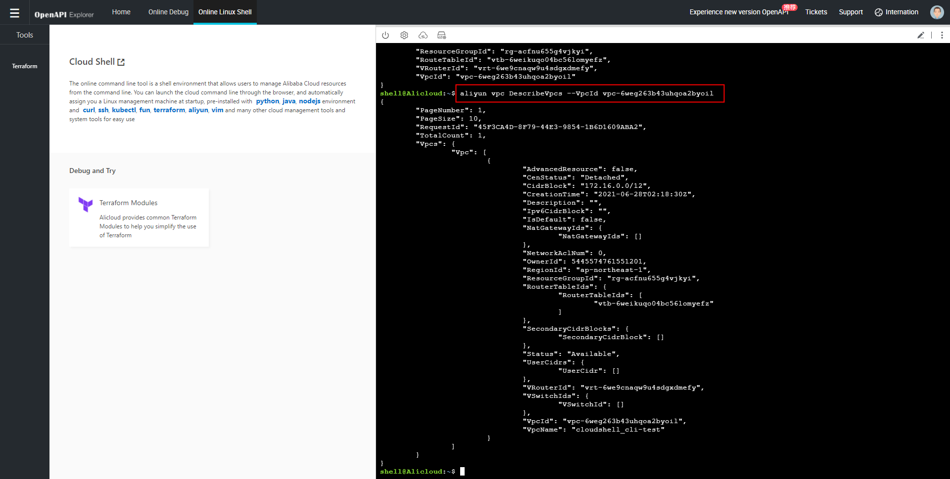Click the "RegionId": "ap-northeast-1" line
This screenshot has height=479, width=950.
(x=586, y=270)
